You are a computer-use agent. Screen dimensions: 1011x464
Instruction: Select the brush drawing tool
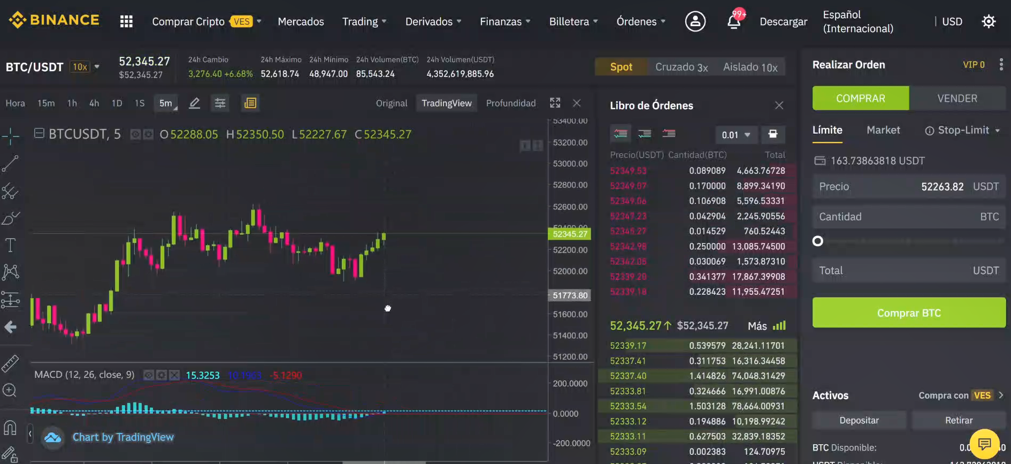(10, 218)
